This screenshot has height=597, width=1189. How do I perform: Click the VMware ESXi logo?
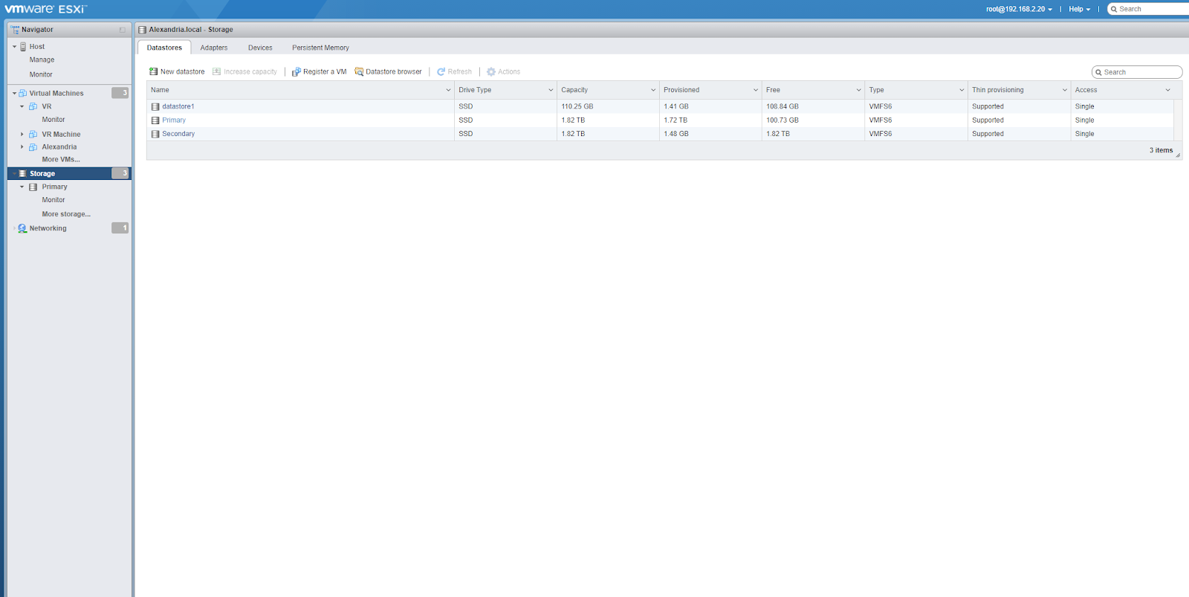pos(46,9)
